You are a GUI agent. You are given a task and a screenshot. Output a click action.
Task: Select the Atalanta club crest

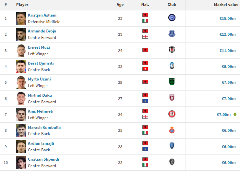tap(172, 66)
